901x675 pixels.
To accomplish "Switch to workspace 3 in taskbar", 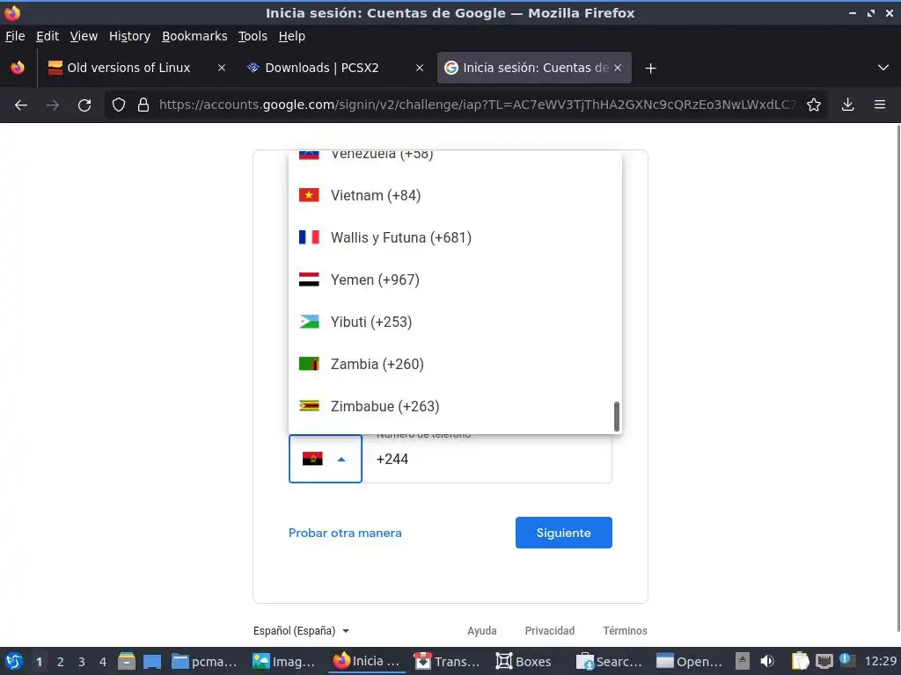I will pos(82,662).
